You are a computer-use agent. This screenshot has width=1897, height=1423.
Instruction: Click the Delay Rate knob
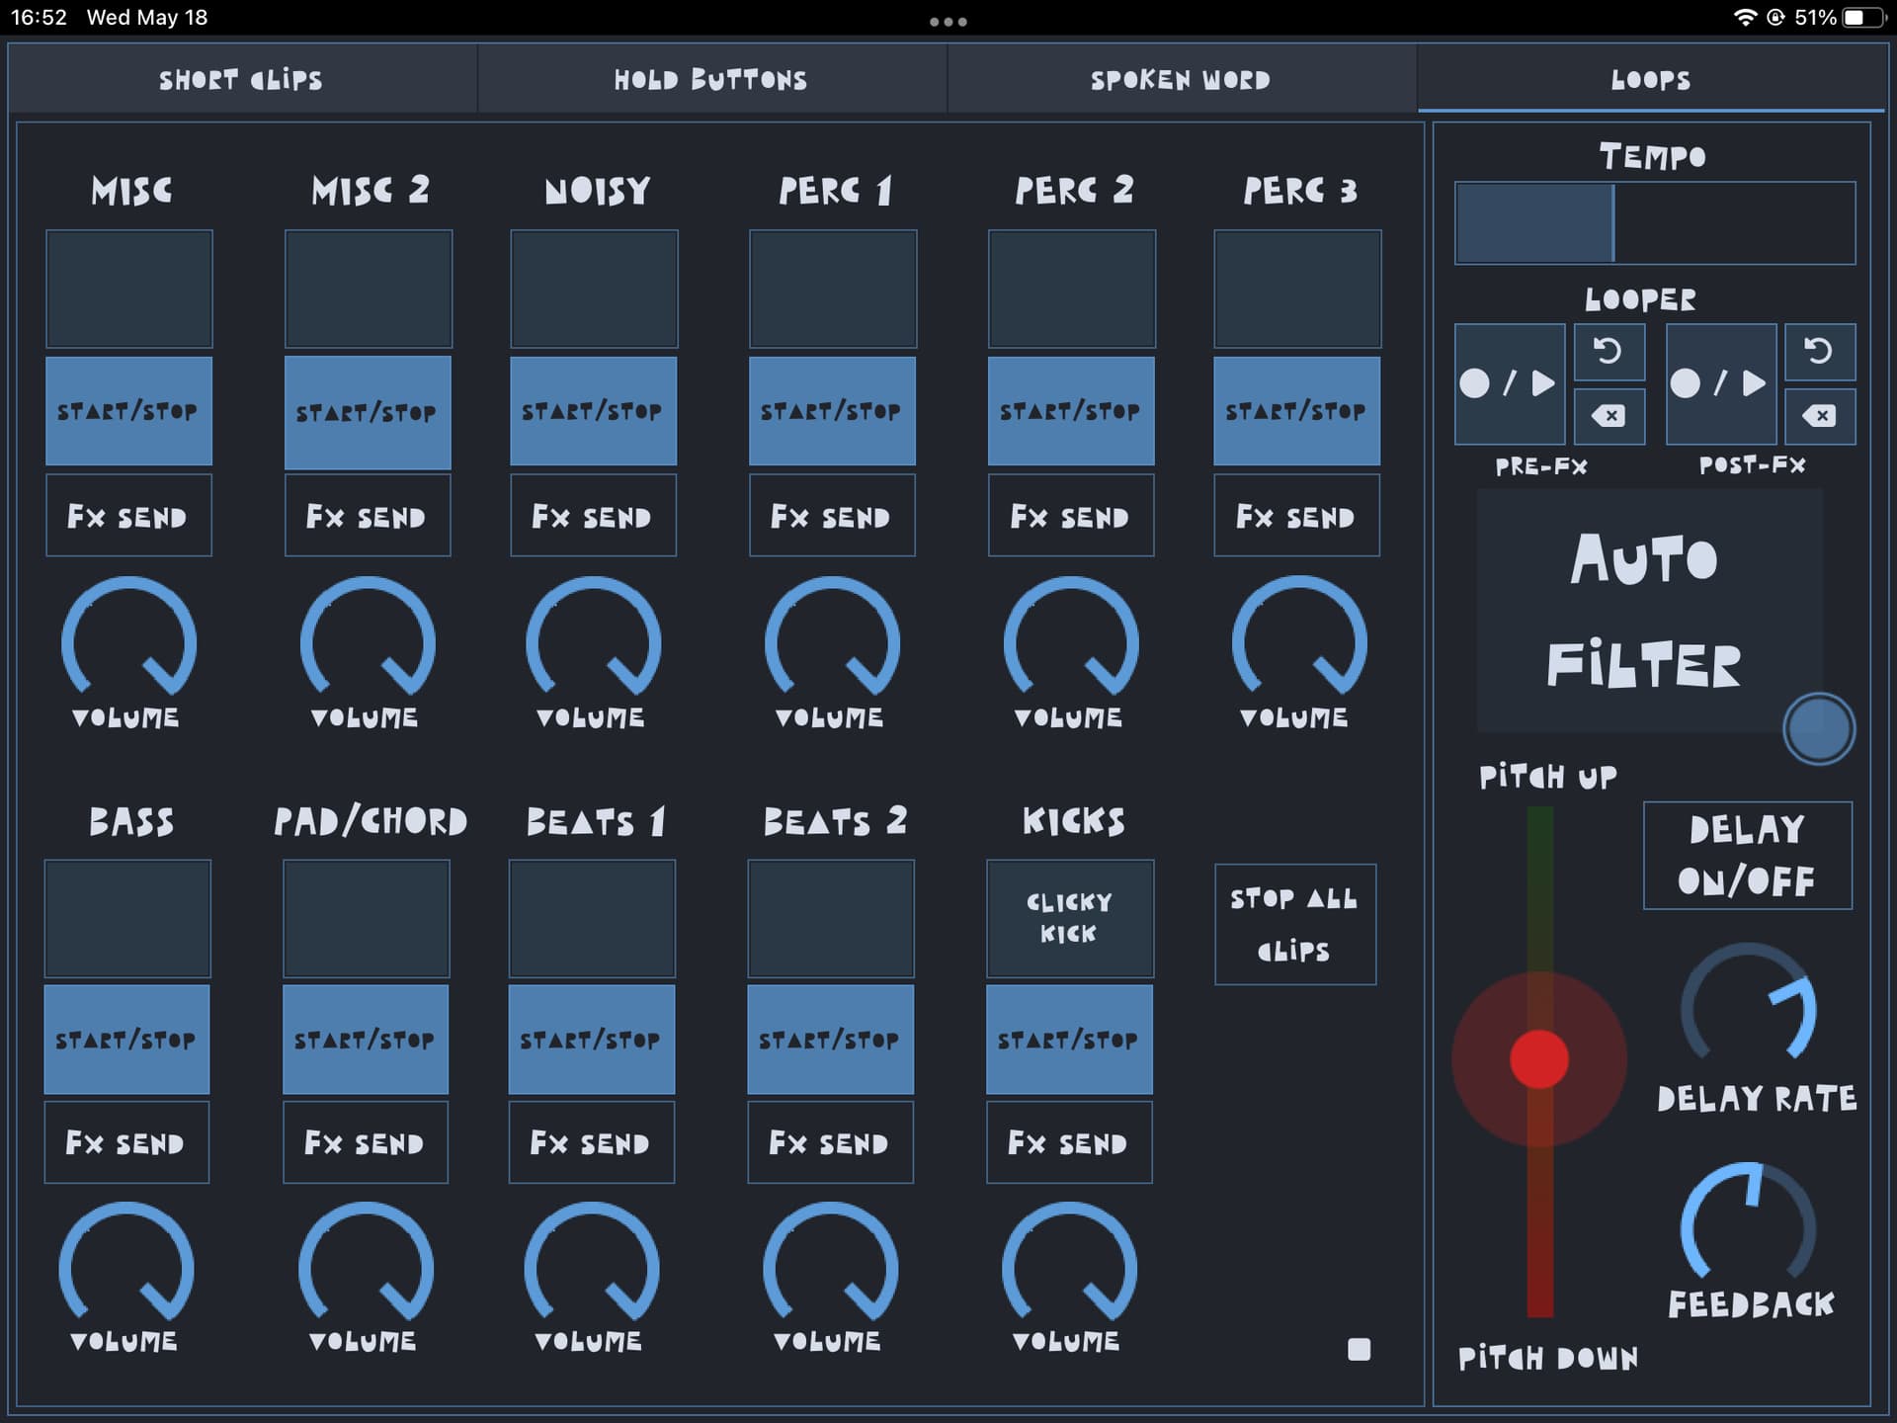pos(1748,1010)
